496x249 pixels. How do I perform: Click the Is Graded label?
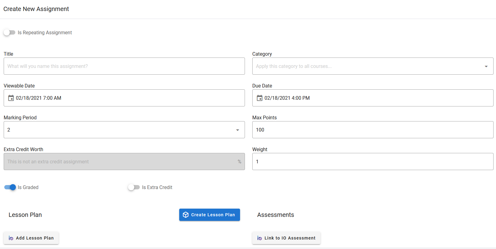(28, 187)
